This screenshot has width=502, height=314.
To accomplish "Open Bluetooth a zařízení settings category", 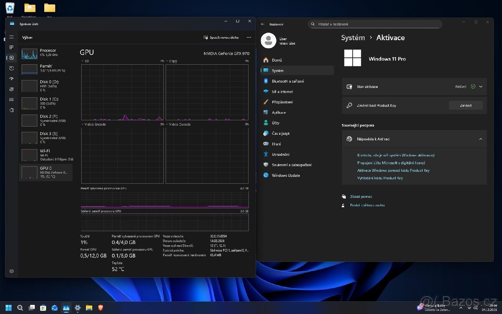I will point(288,81).
